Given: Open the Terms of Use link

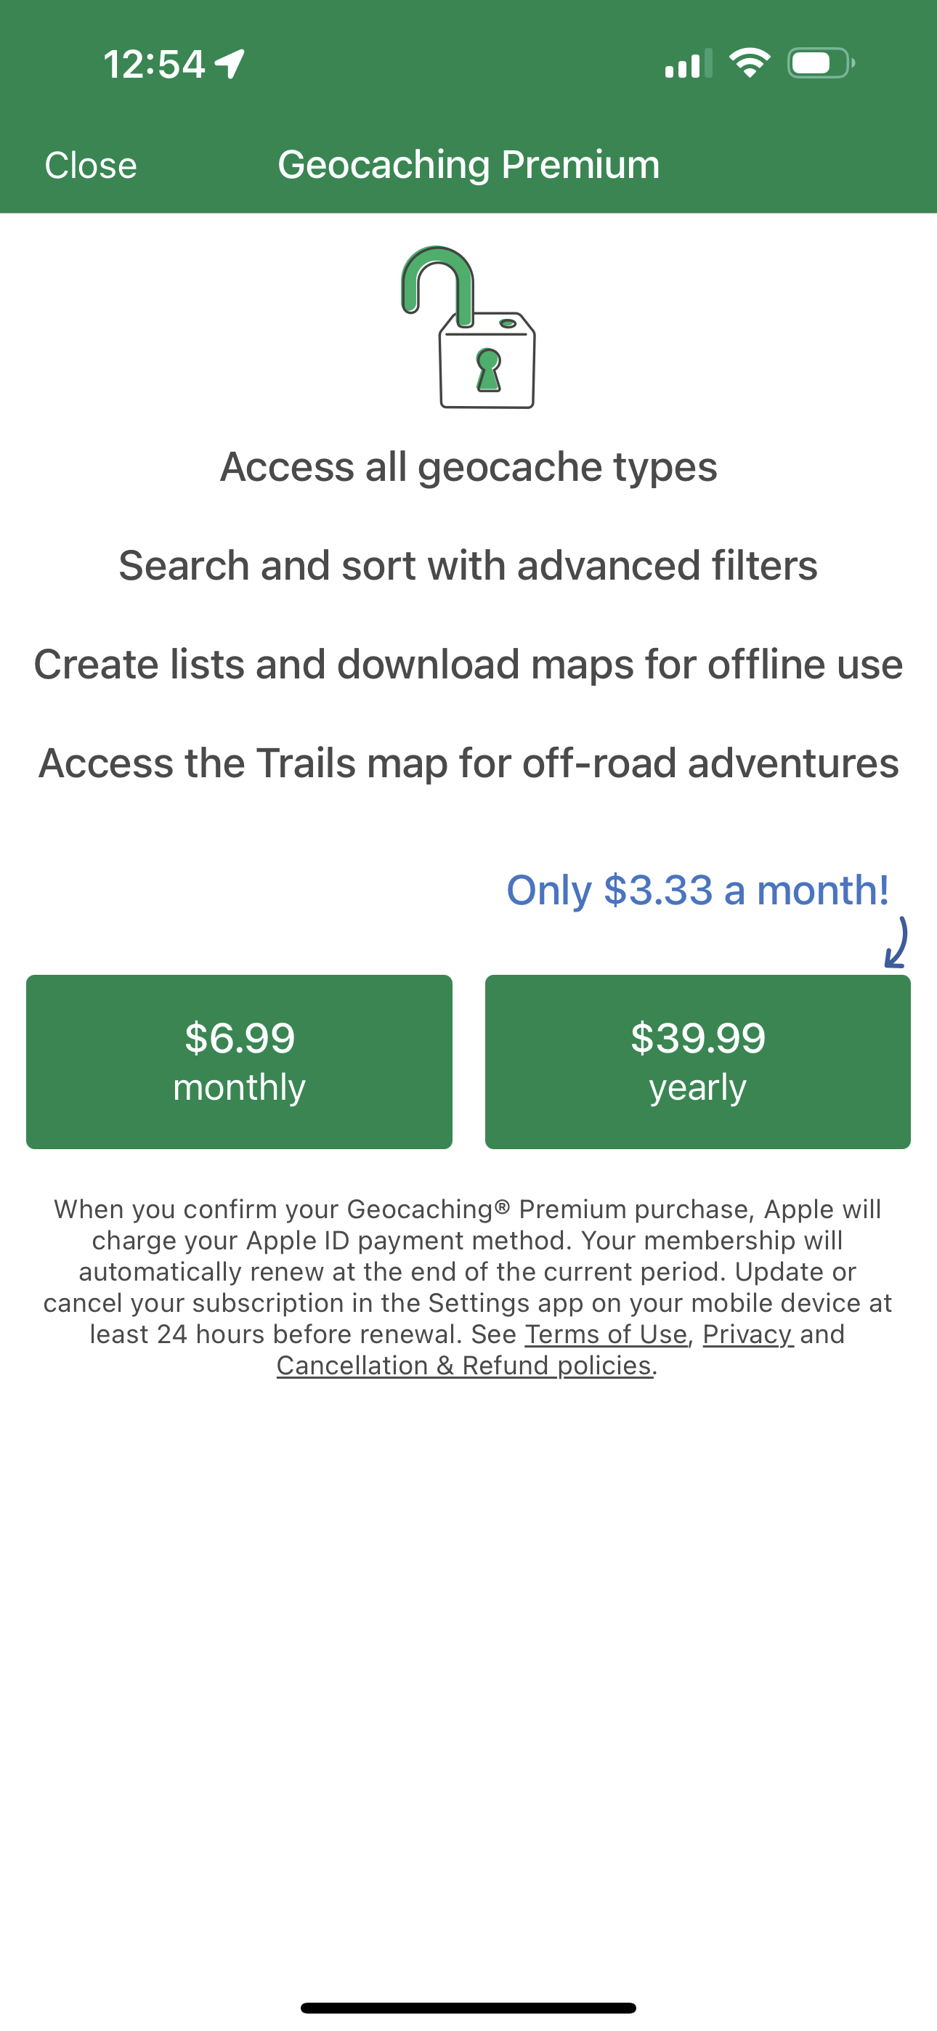Looking at the screenshot, I should [x=608, y=1334].
